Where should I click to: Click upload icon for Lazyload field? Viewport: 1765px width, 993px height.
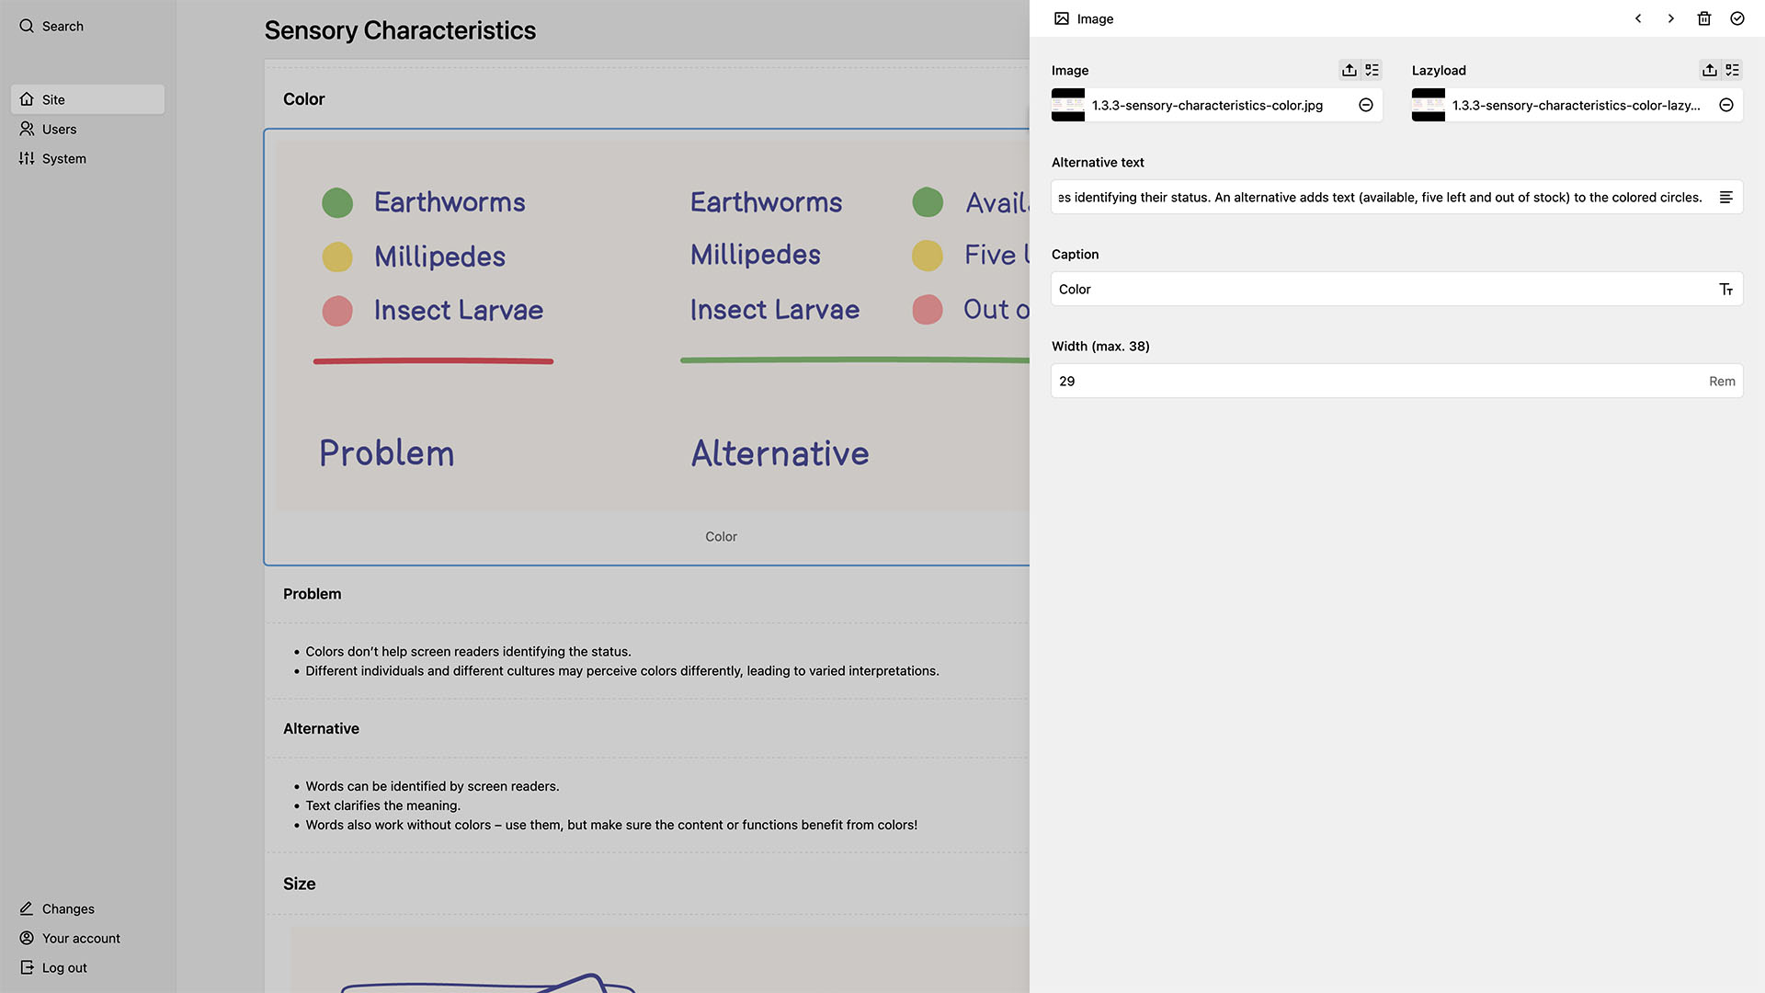point(1709,70)
